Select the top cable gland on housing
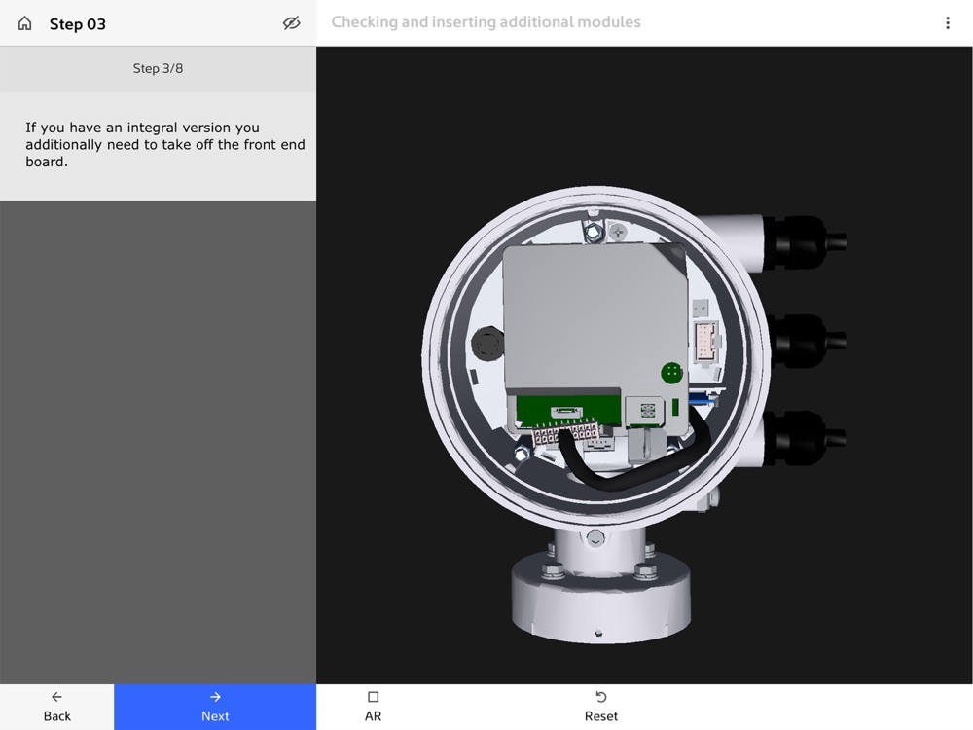 point(802,240)
